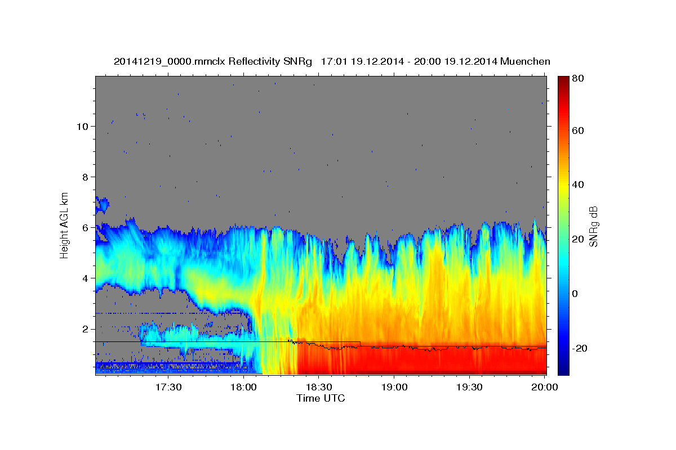The image size is (676, 450).
Task: Click the colorbar value label -20
Action: click(x=579, y=348)
